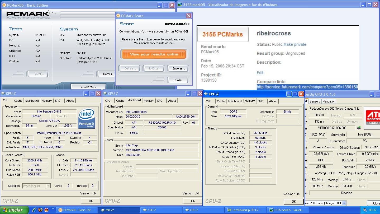The image size is (380, 214).
Task: Click Chipset RS400/RC400/RC410 field
Action: click(x=162, y=123)
